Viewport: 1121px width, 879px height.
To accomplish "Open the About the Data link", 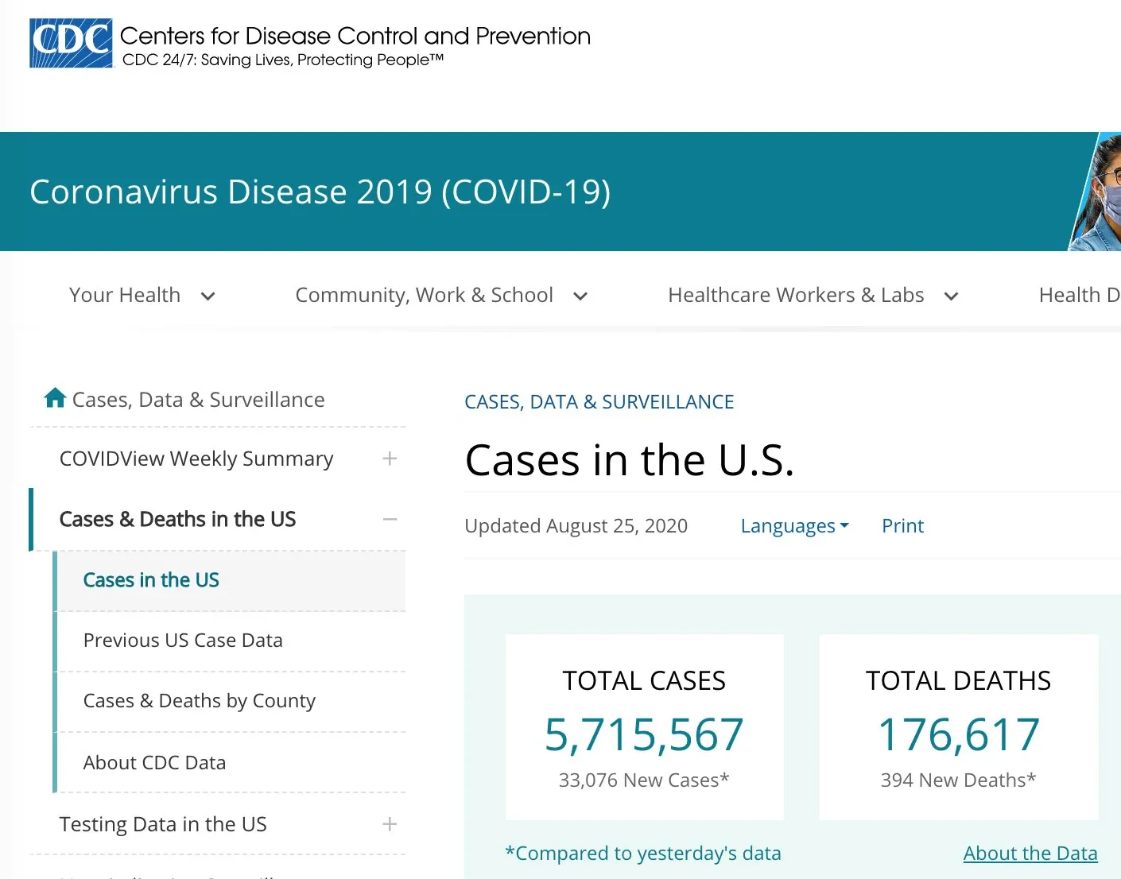I will click(x=1030, y=854).
